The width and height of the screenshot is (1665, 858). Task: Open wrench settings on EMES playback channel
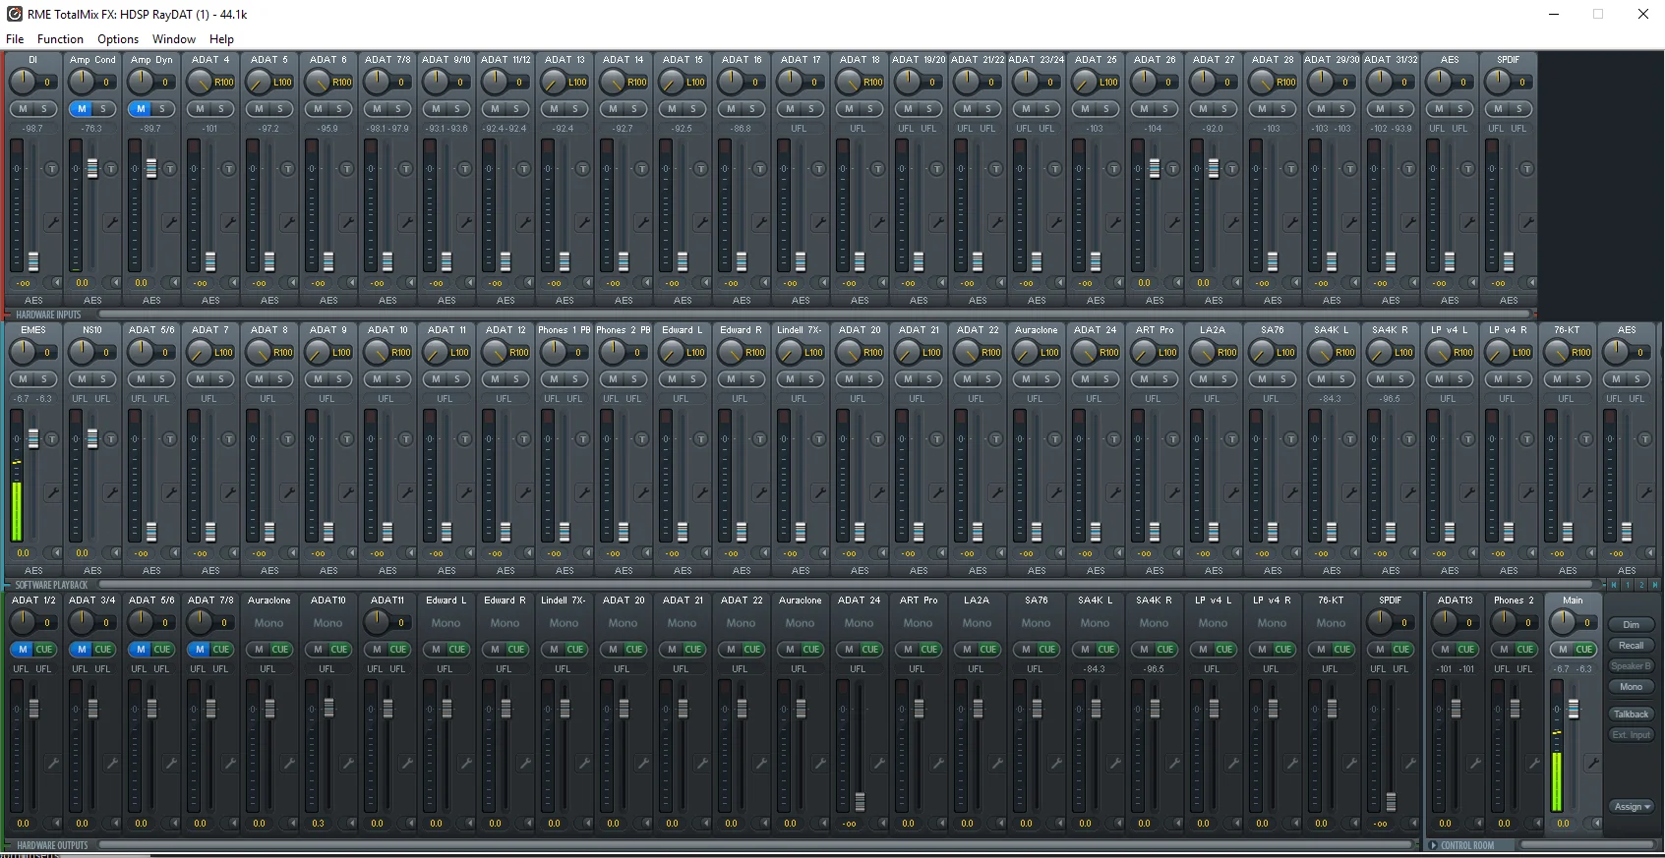pos(52,492)
